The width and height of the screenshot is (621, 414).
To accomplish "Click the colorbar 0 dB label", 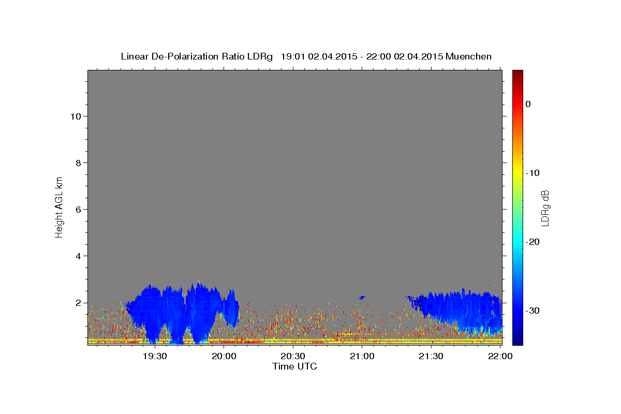I will click(528, 104).
